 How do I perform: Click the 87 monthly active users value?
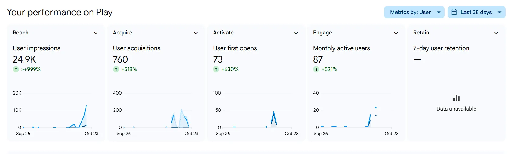[318, 59]
